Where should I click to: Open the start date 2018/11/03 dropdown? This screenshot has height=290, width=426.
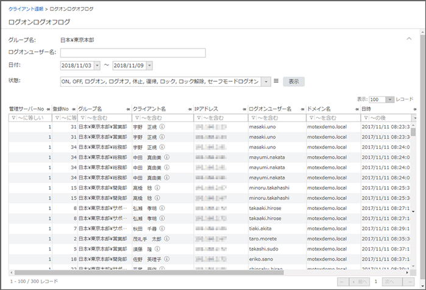(x=98, y=65)
